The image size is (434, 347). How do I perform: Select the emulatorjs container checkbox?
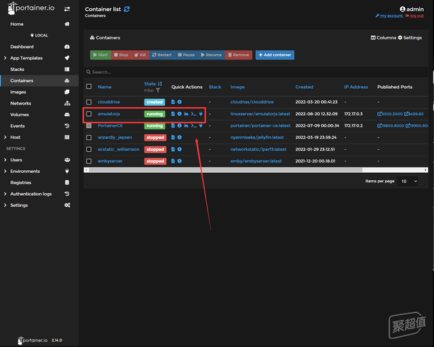pos(89,114)
